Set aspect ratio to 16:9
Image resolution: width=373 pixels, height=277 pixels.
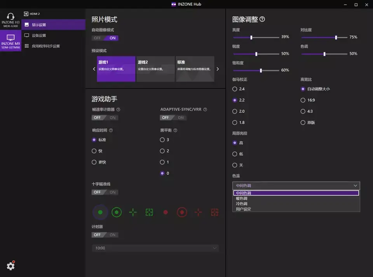point(303,100)
